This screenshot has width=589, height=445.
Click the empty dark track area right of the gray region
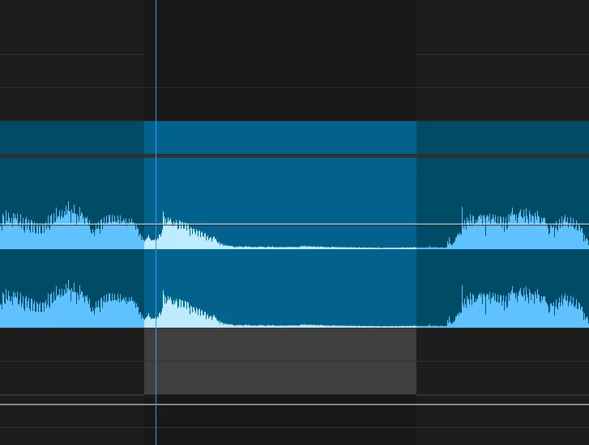tap(502, 361)
